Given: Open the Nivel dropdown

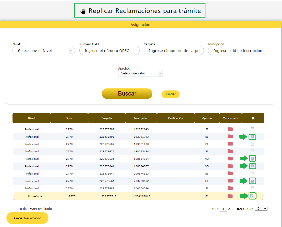Looking at the screenshot, I should coord(44,51).
